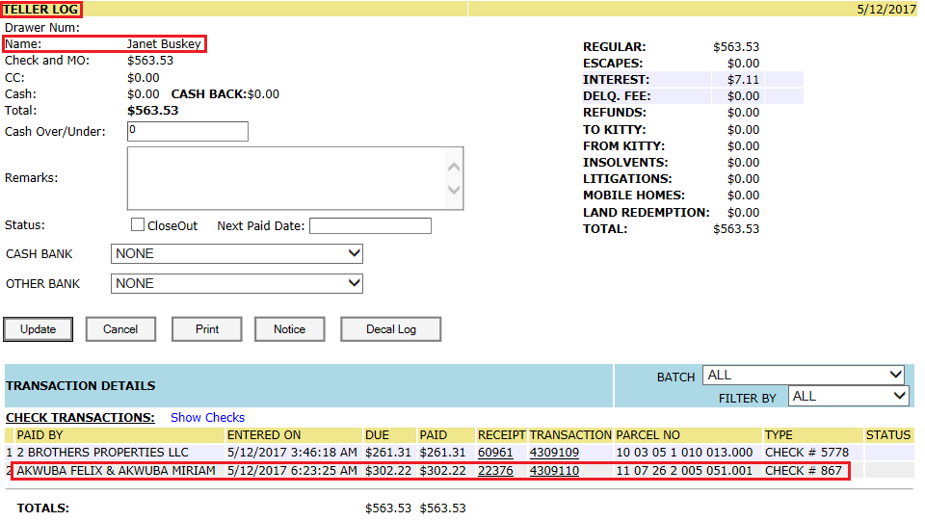Click the TRANSACTION DETAILS heading
The image size is (925, 521).
81,386
